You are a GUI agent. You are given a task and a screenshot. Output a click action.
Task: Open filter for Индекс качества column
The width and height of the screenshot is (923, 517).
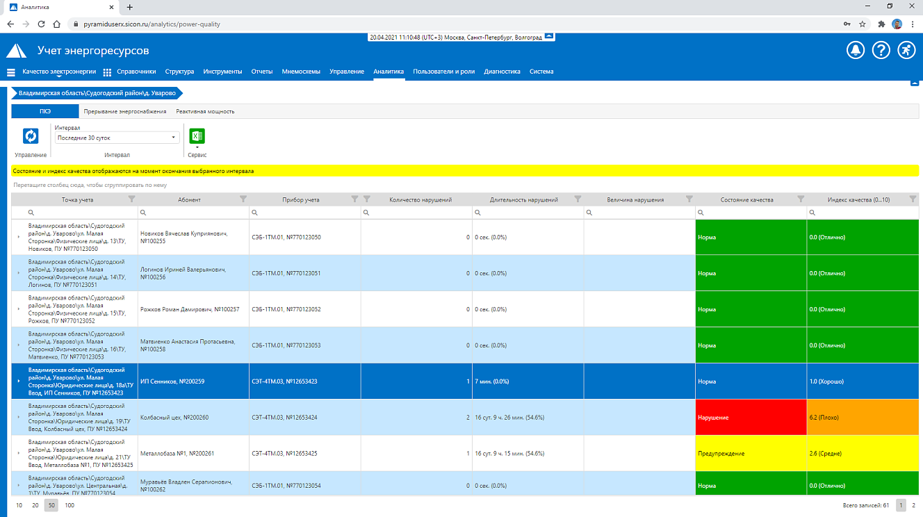point(913,199)
